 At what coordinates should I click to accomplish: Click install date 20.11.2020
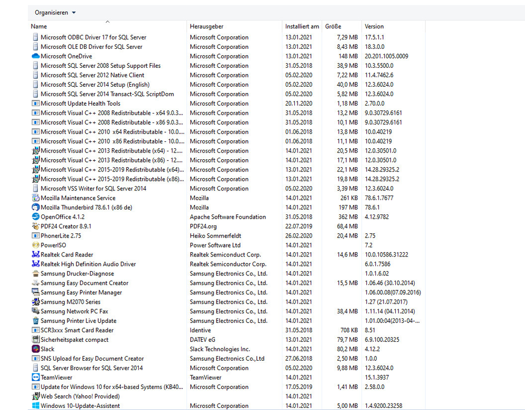(298, 104)
